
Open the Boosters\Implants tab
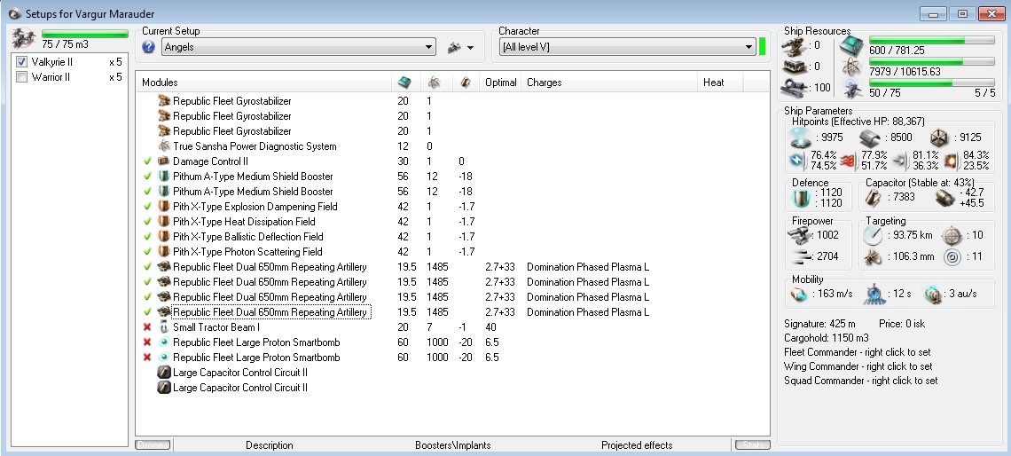[452, 445]
